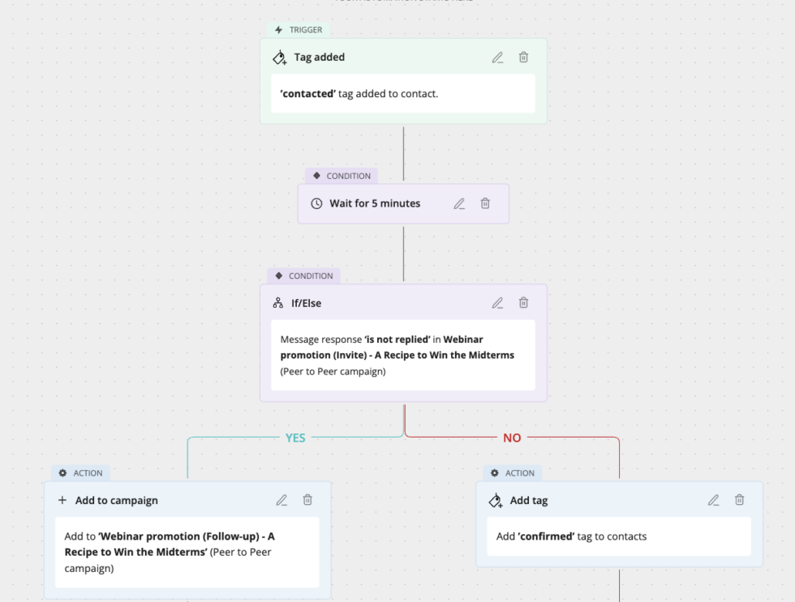
Task: Click the 'contacted' tag description box
Action: point(403,94)
